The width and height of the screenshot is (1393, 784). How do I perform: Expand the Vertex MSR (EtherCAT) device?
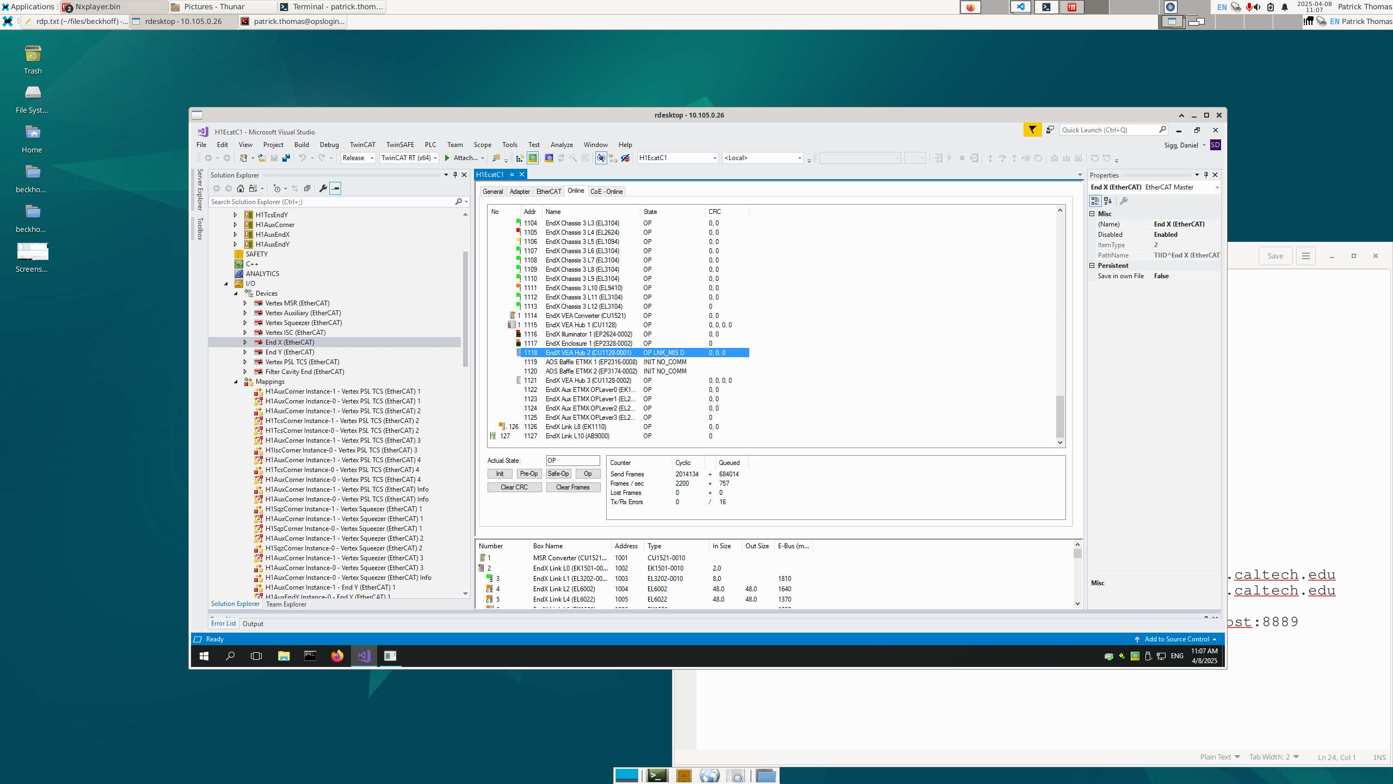245,303
